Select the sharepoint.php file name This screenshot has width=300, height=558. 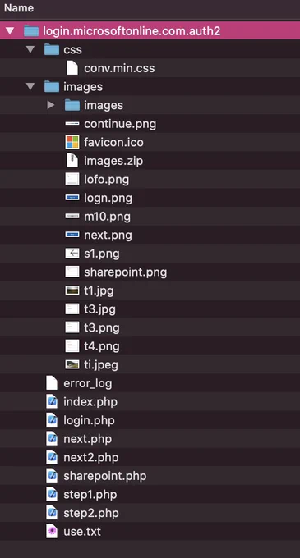104,476
